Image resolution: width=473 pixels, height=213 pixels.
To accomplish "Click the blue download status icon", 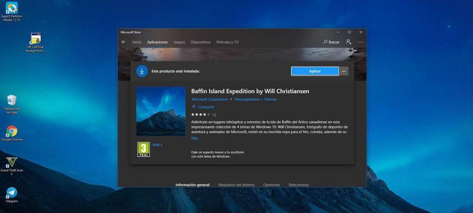I will coord(142,71).
